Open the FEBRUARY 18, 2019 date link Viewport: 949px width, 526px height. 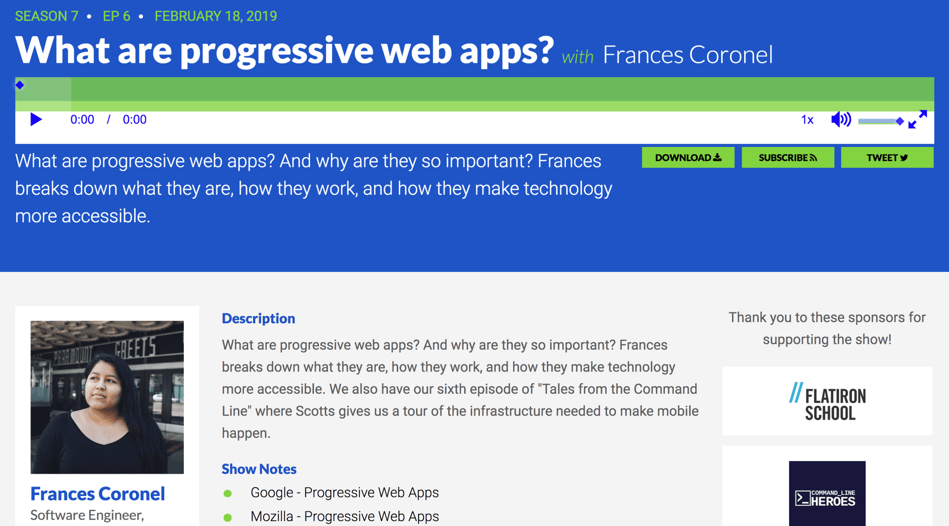coord(216,16)
